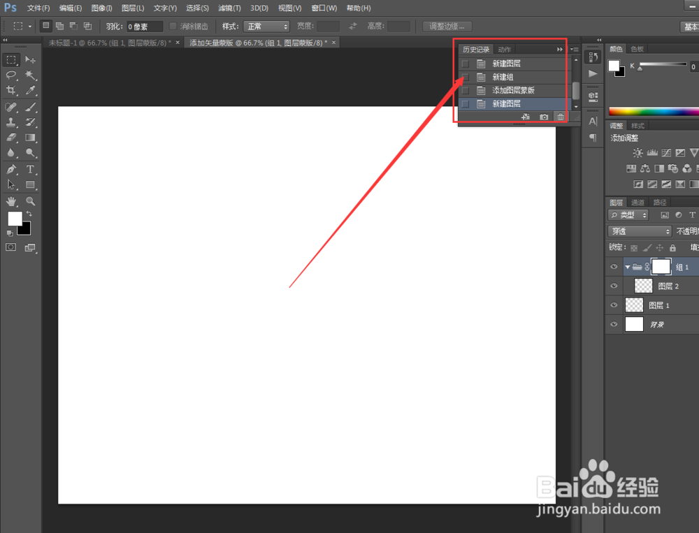Select the Blur tool
This screenshot has height=533, width=699.
click(11, 153)
